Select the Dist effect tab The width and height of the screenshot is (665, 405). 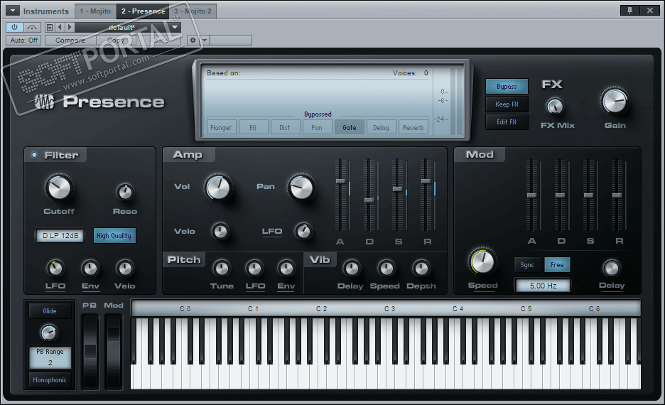pyautogui.click(x=285, y=128)
